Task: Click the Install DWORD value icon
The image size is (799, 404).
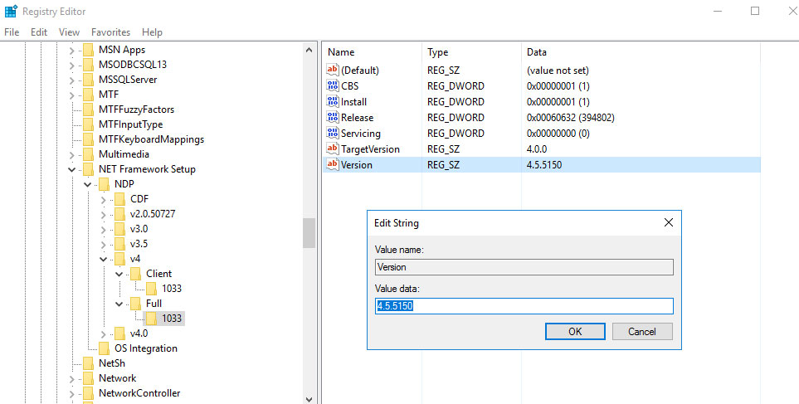Action: (333, 101)
